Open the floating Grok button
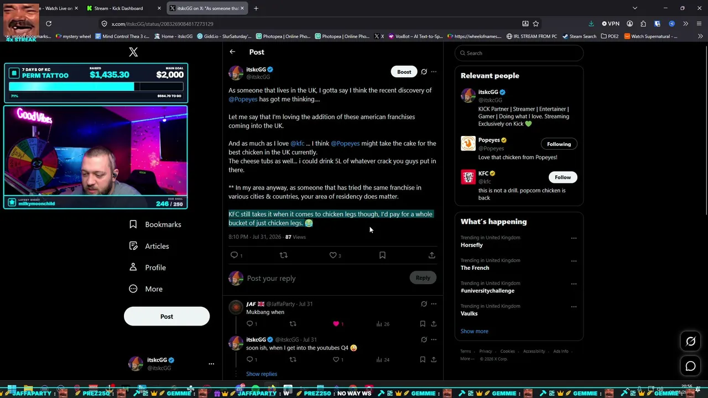 690,342
